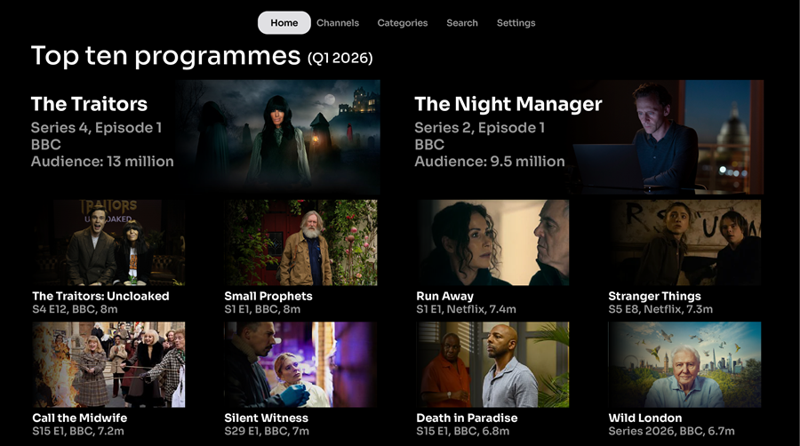800x446 pixels.
Task: Click "S1 E1, Netflix, 7.4m" details
Action: [x=467, y=309]
